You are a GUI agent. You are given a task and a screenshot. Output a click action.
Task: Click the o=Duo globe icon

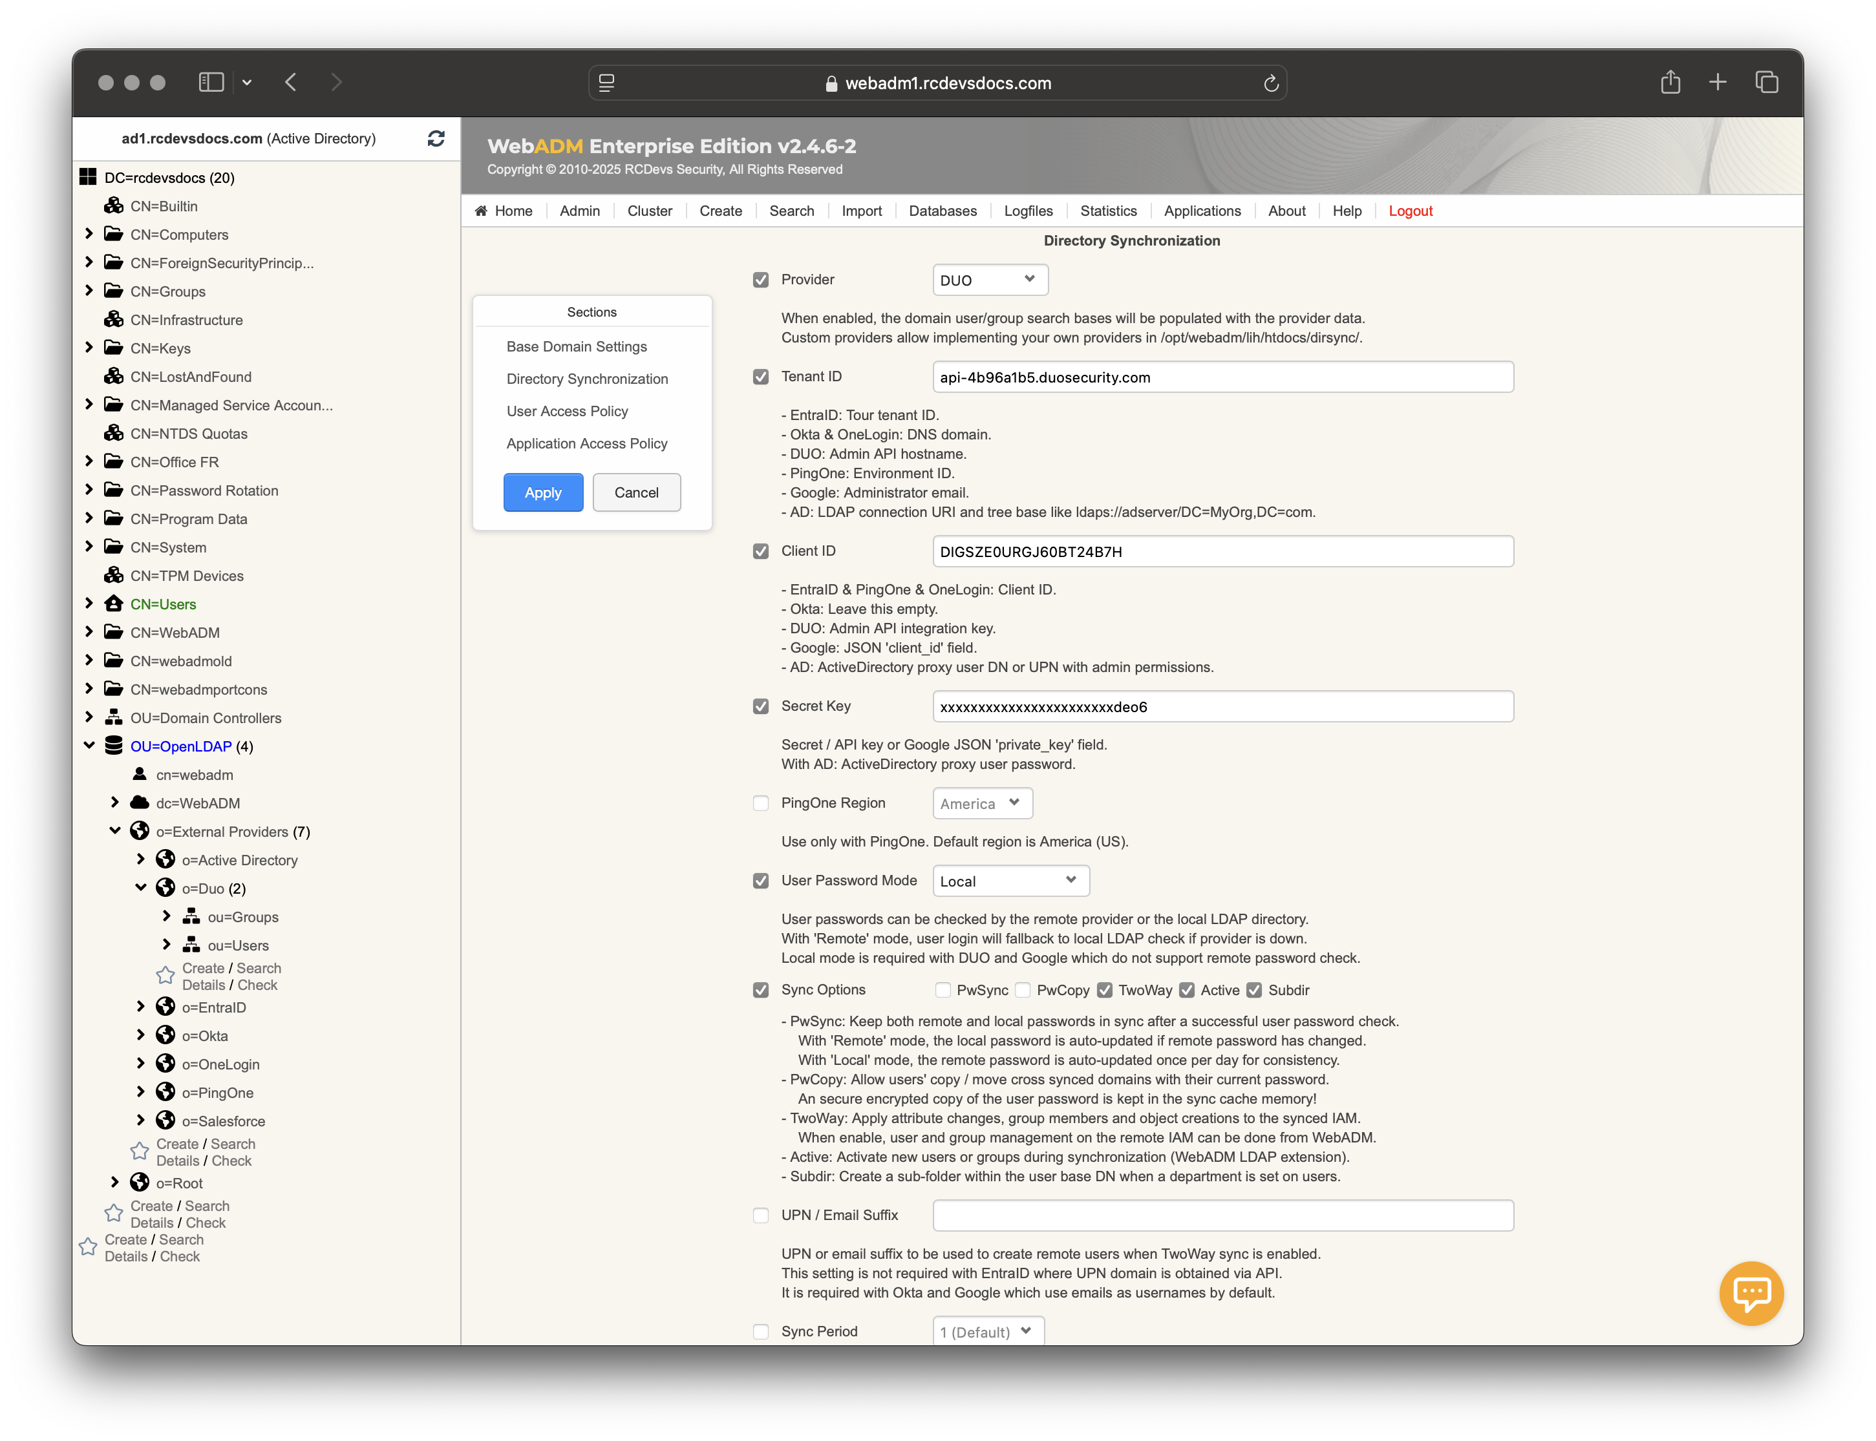[165, 888]
